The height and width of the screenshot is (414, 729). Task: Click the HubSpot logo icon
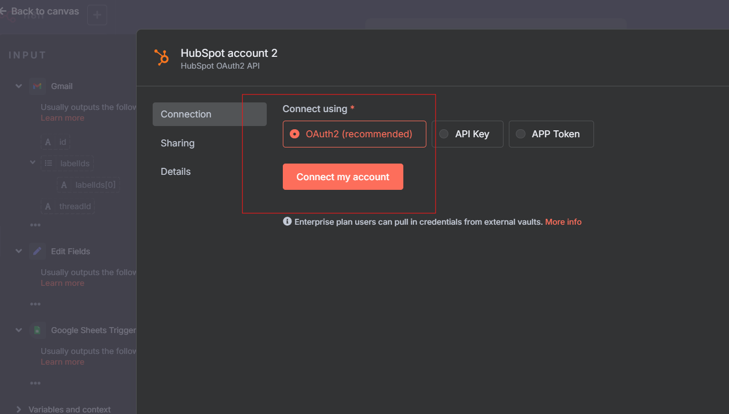[x=162, y=57]
